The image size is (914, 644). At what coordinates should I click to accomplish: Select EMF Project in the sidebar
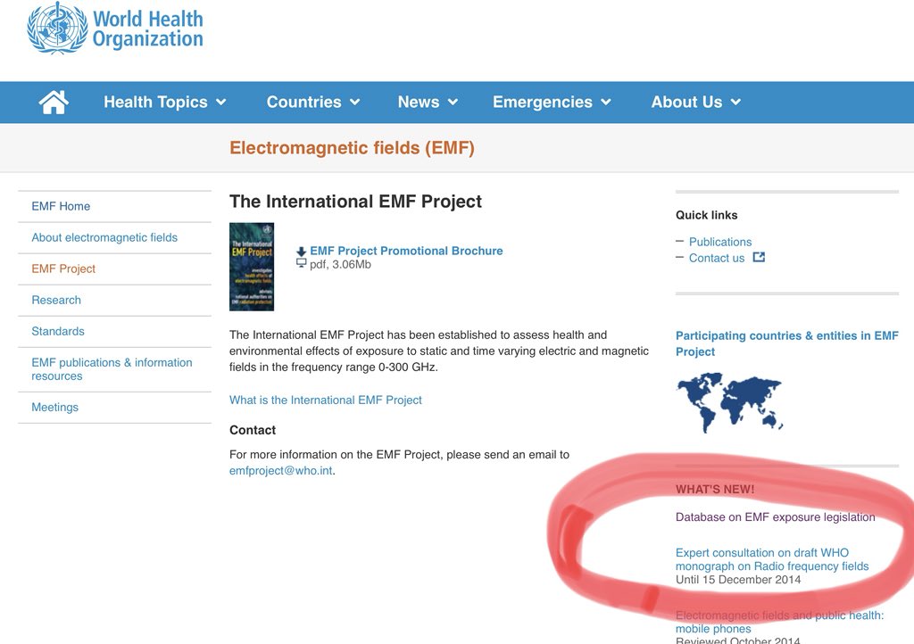pyautogui.click(x=63, y=268)
